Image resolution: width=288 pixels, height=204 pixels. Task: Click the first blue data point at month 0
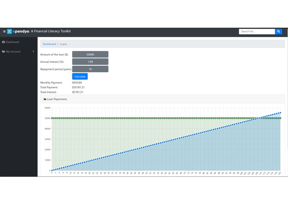pos(52,170)
